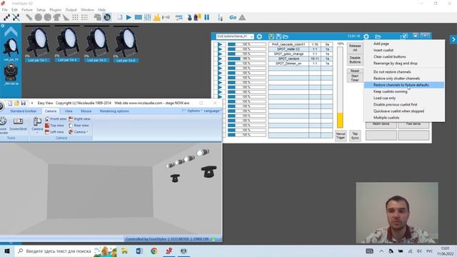This screenshot has height=257, width=457.
Task: Click the Tap Sync button
Action: (x=355, y=136)
